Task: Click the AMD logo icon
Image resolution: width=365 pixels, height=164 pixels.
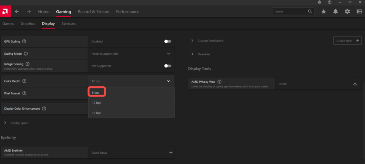Action: [5, 11]
